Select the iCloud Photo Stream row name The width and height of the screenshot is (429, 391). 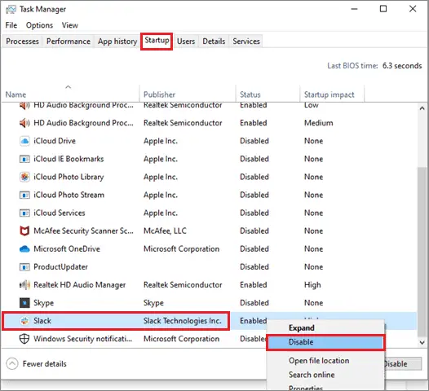coord(69,195)
